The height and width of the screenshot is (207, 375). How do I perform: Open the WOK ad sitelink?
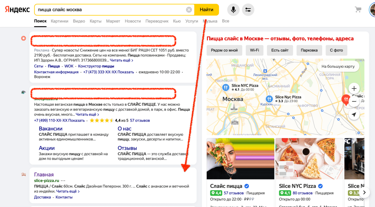[69, 66]
